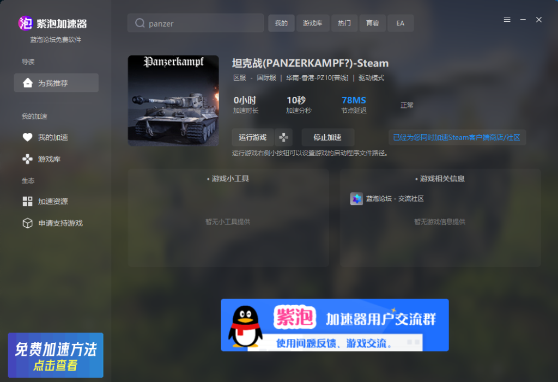Screen dimensions: 558x382
Task: Click the 蓝泡论坛 star icon
Action: pos(356,198)
